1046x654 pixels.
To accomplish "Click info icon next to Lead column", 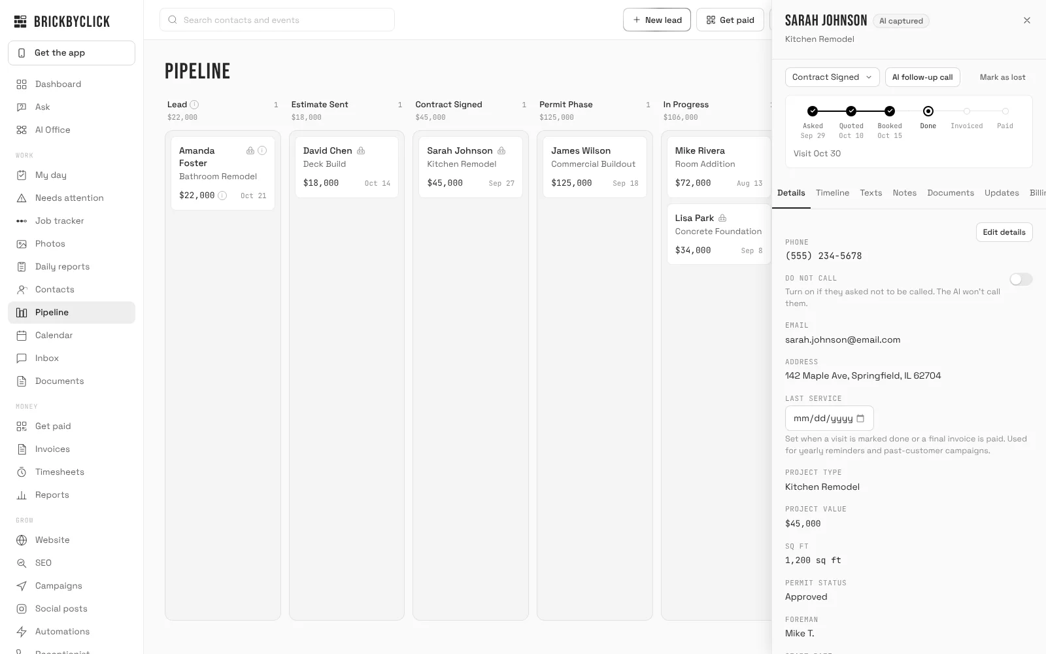I will (x=194, y=105).
